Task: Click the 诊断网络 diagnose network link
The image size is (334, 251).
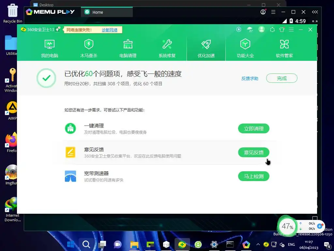Action: 110,30
